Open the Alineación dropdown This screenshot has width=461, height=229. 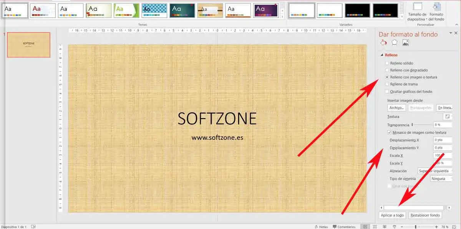pyautogui.click(x=435, y=171)
